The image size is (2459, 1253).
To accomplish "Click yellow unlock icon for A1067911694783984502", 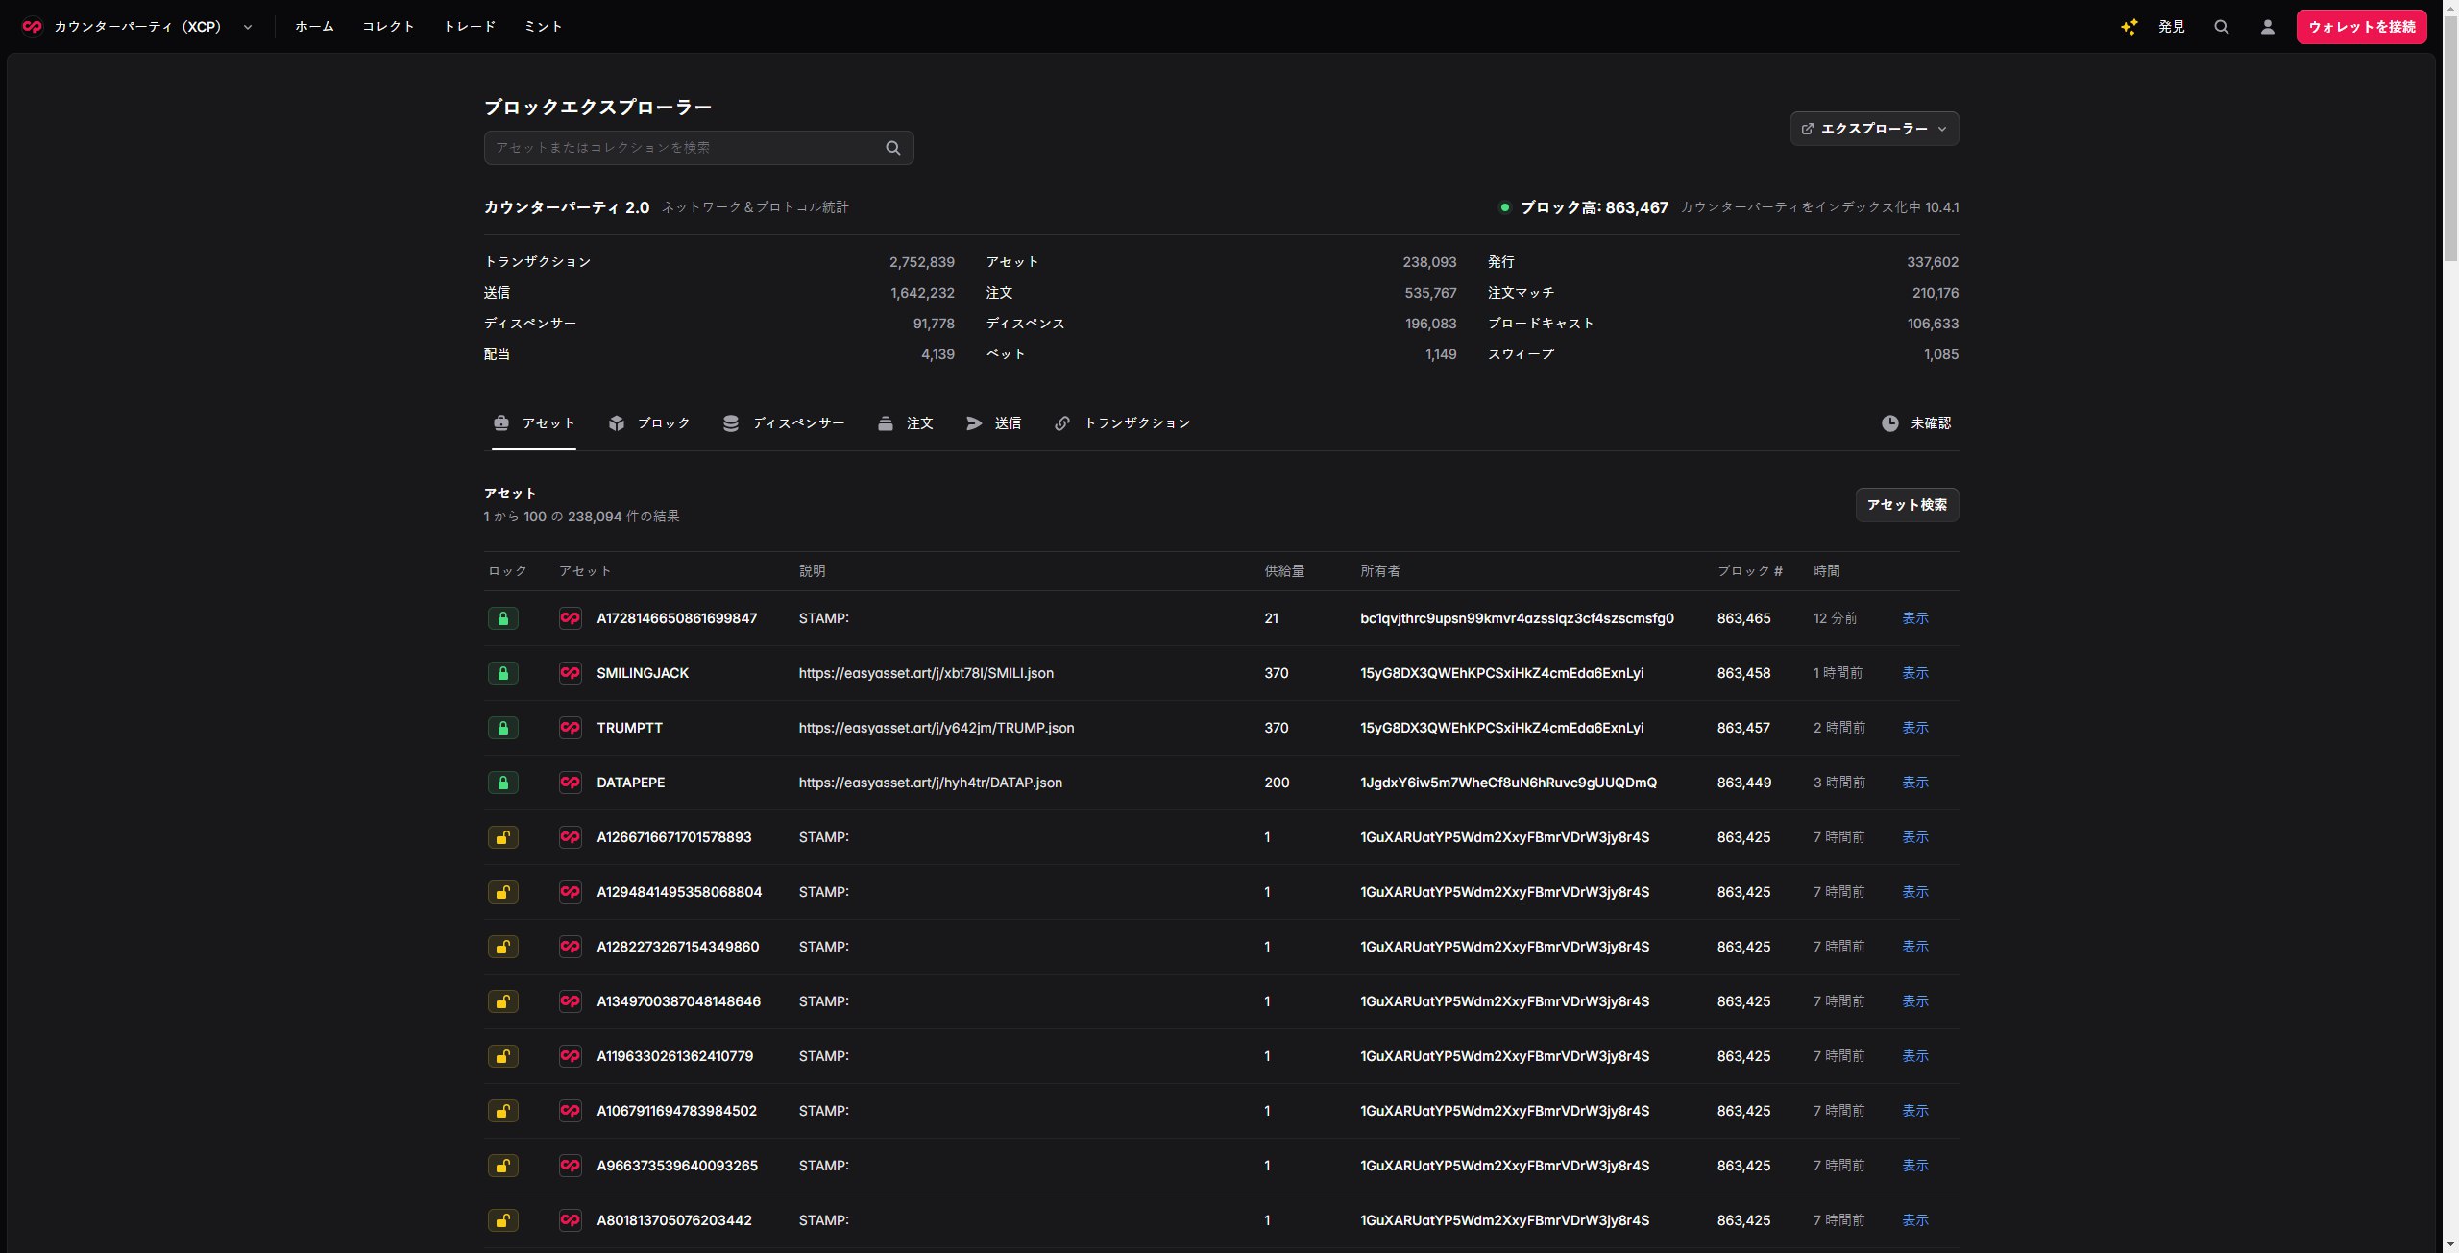I will click(502, 1111).
